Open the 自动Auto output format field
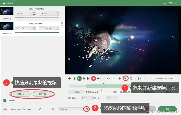Image resolution: width=181 pixels, height=115 pixels. point(71,109)
